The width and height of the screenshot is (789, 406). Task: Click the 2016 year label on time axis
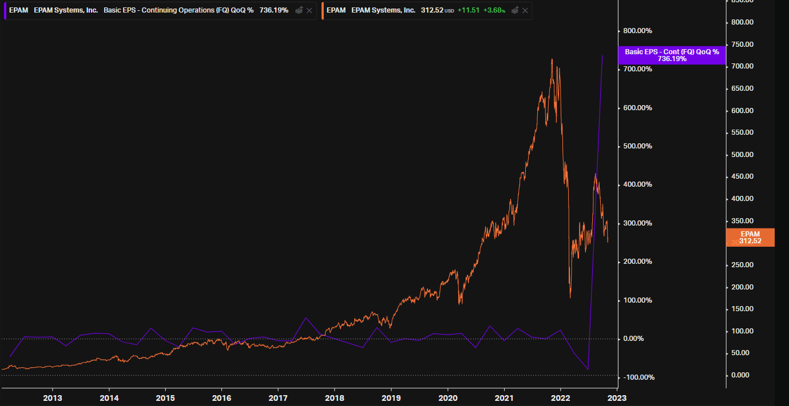(222, 397)
